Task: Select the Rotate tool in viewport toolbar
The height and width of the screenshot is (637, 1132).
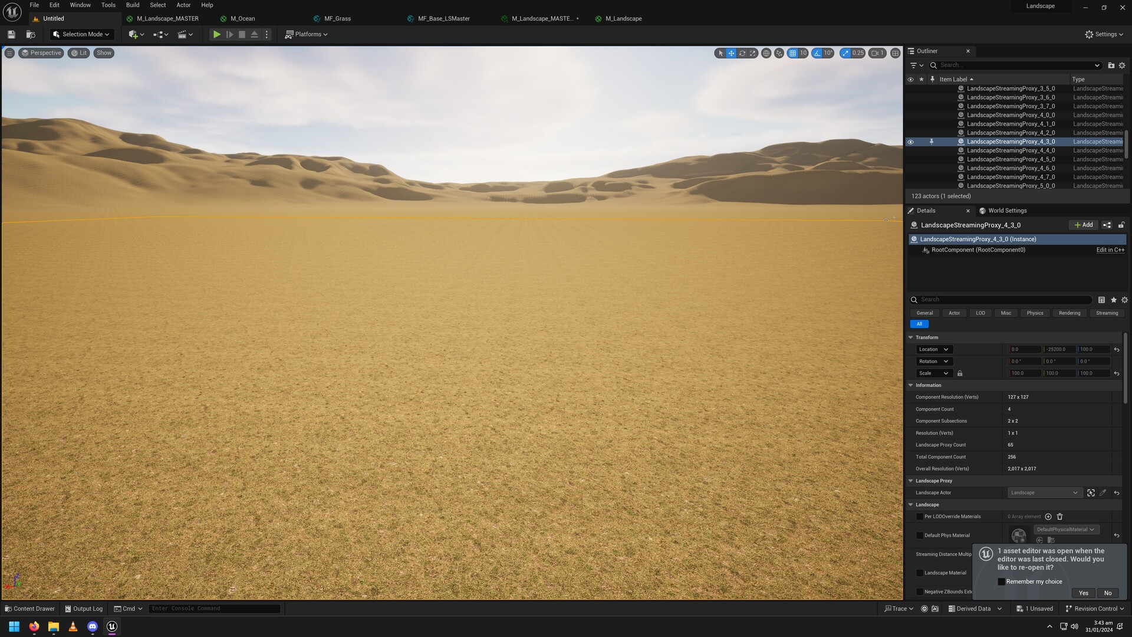Action: [742, 53]
